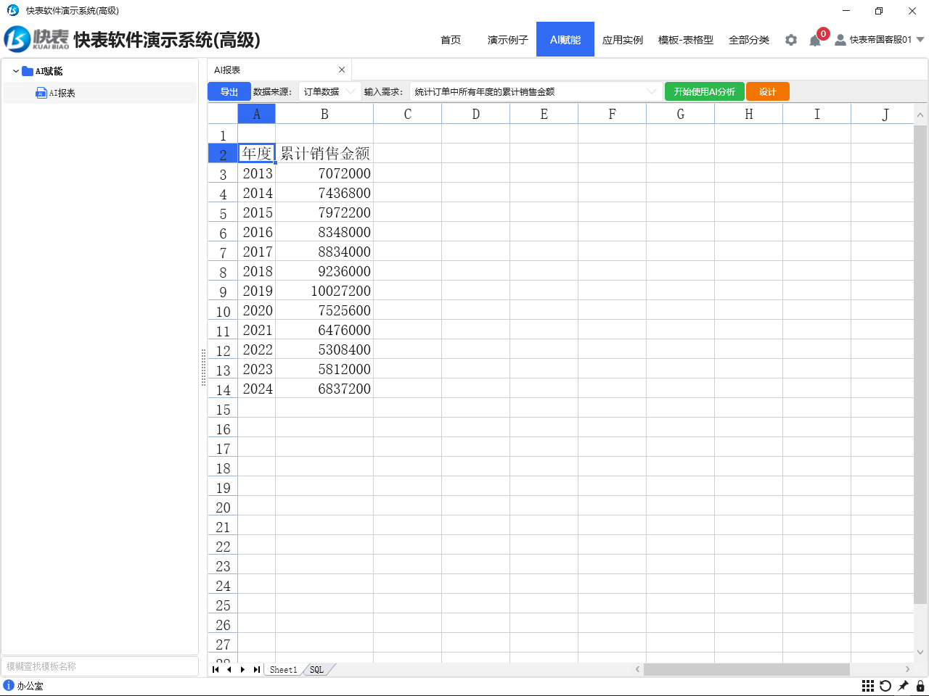Click the AI报表 document icon
The width and height of the screenshot is (929, 696).
(x=41, y=93)
